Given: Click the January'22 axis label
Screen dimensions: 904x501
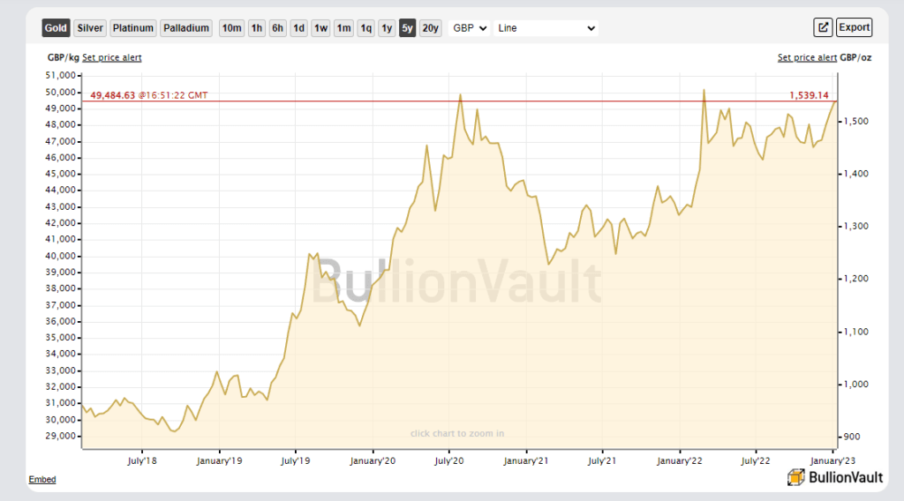Looking at the screenshot, I should [x=679, y=460].
